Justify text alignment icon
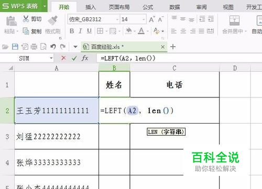Screen dimensions: 262x189 (x=201, y=31)
